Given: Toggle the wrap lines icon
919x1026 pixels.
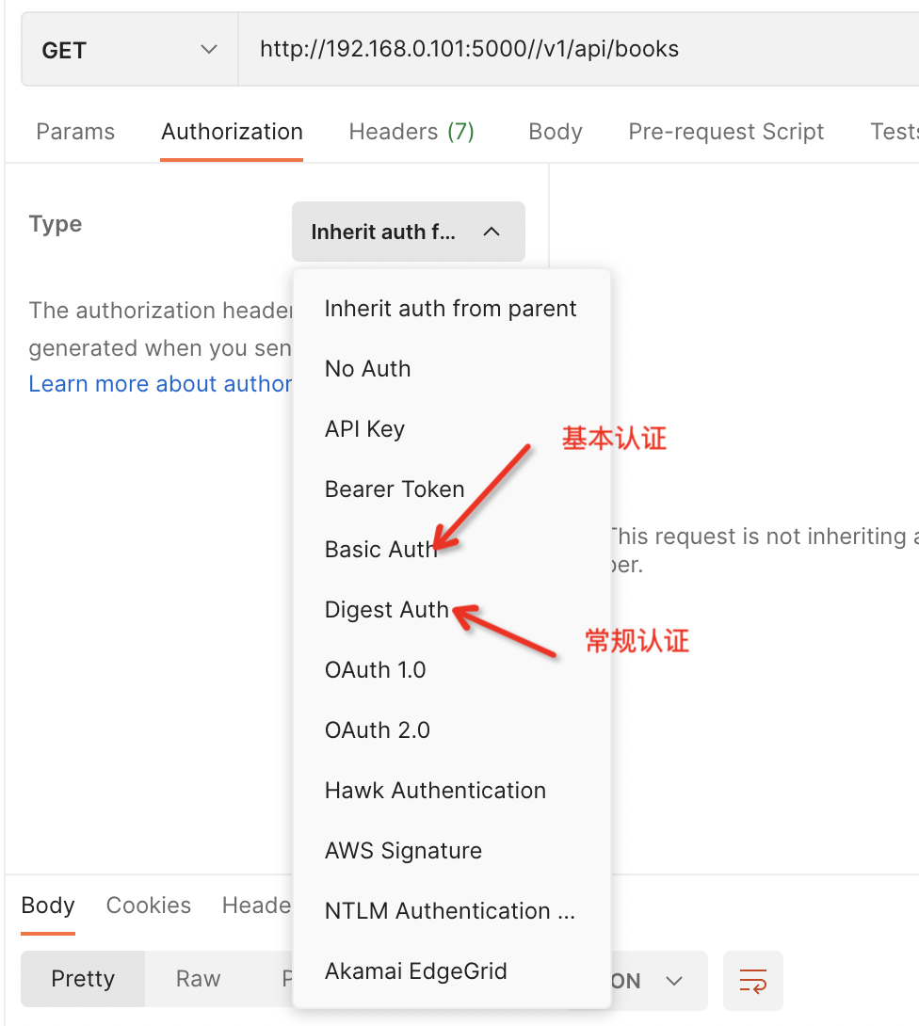Looking at the screenshot, I should [x=752, y=981].
